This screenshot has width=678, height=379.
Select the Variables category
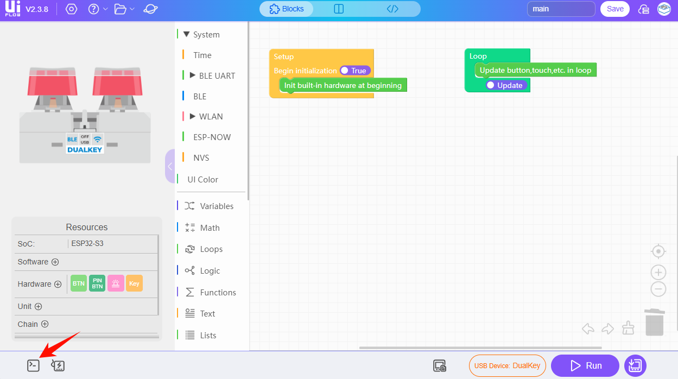(216, 206)
